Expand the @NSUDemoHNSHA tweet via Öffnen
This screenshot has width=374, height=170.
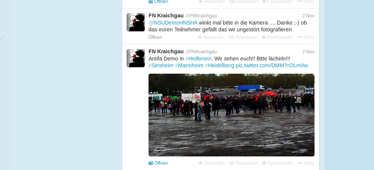tap(155, 37)
